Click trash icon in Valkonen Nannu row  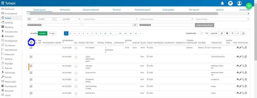(x=246, y=66)
